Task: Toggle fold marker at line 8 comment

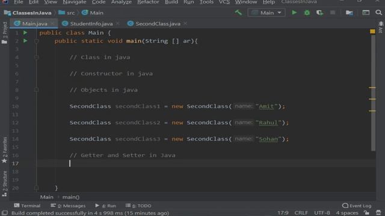Action: point(36,90)
